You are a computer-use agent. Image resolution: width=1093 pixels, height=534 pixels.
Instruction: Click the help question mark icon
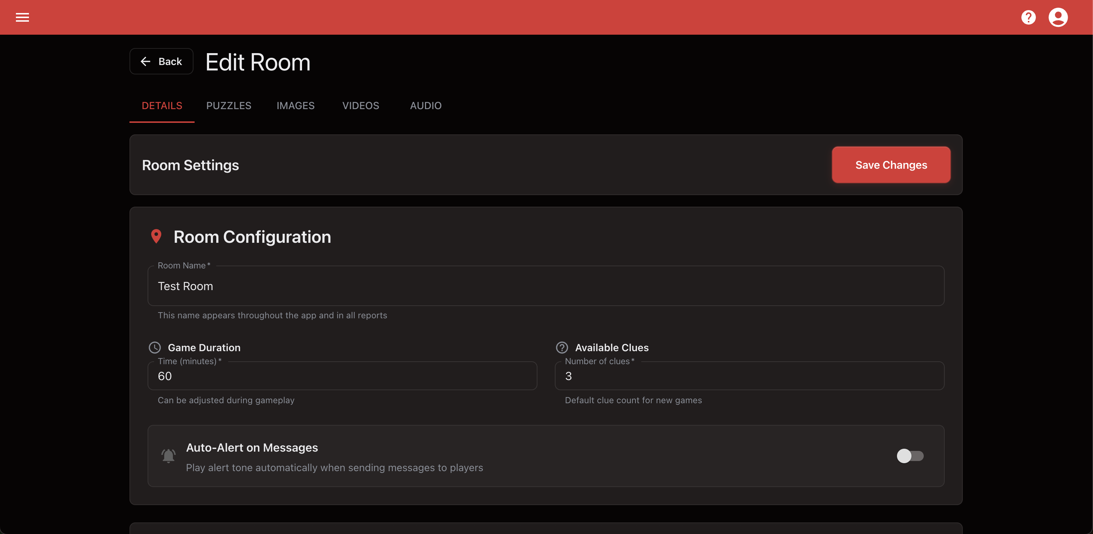(x=1028, y=17)
